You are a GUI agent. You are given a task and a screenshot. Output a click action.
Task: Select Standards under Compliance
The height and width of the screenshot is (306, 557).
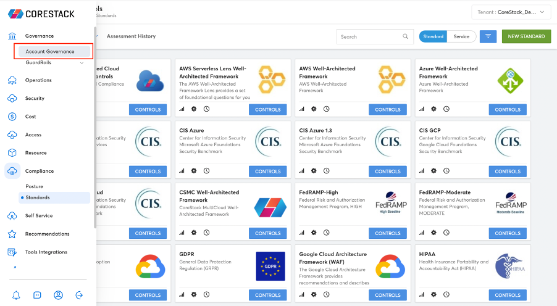point(54,198)
